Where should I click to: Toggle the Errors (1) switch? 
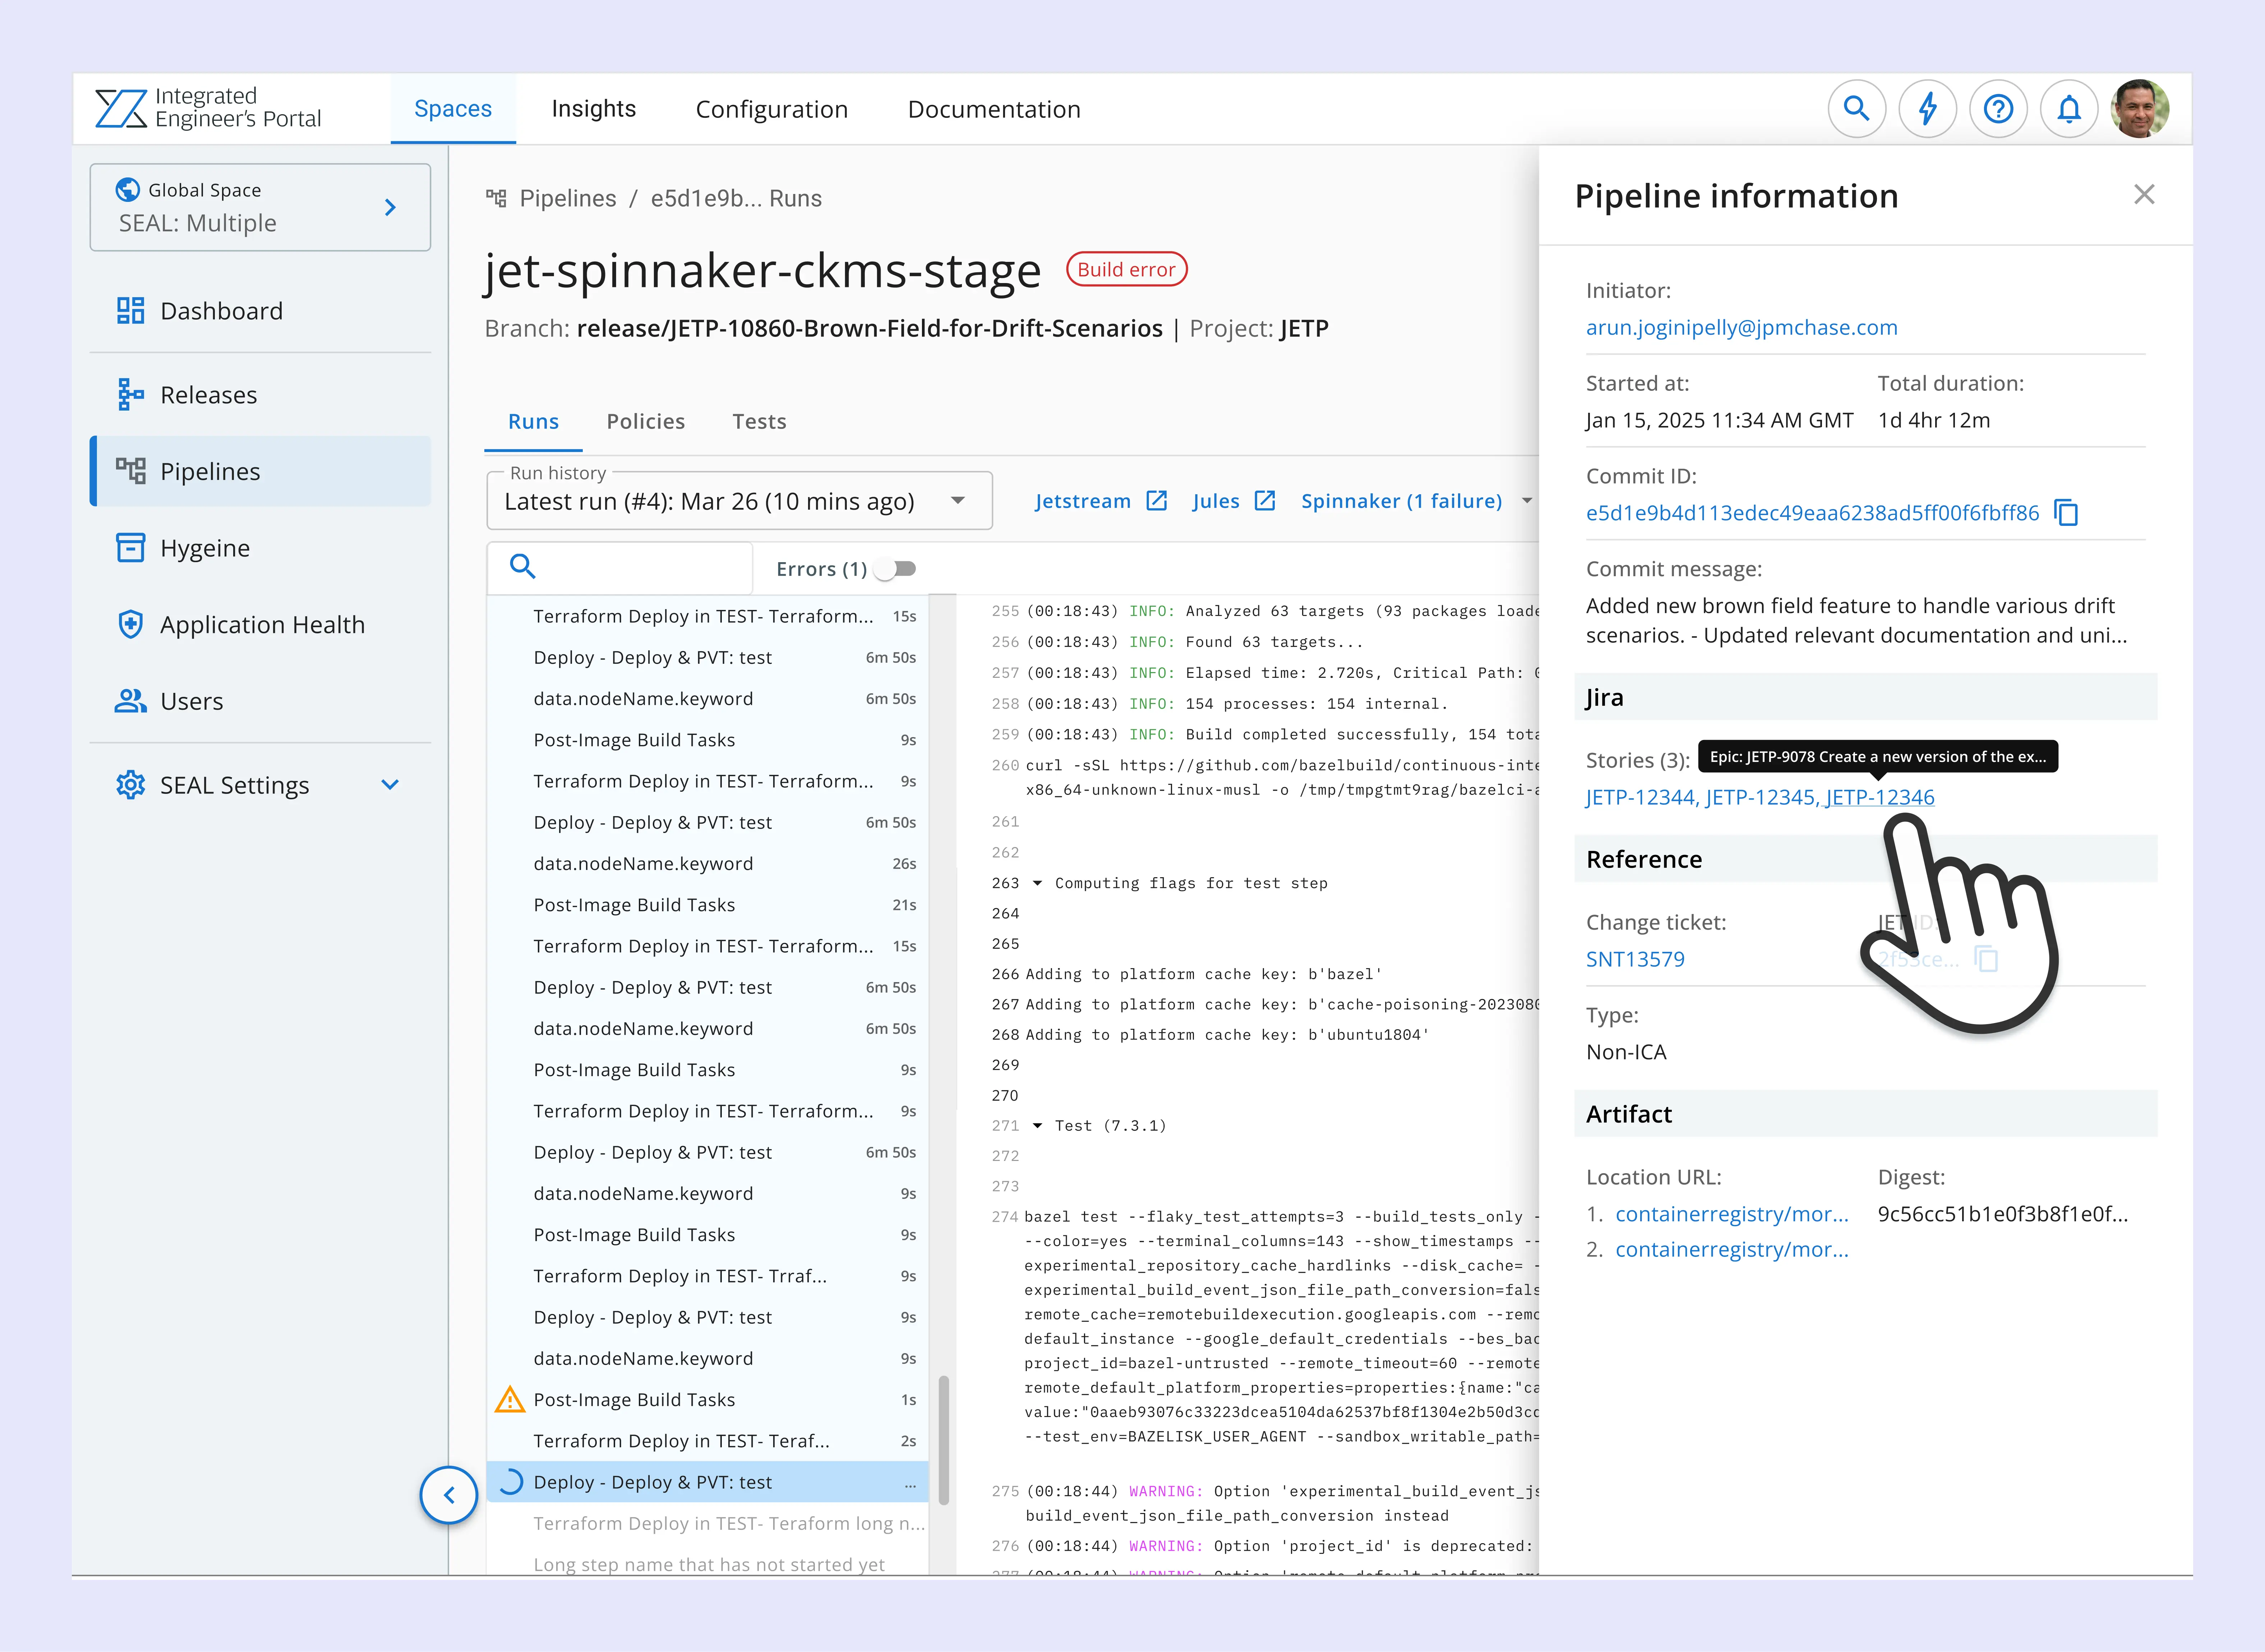tap(895, 569)
